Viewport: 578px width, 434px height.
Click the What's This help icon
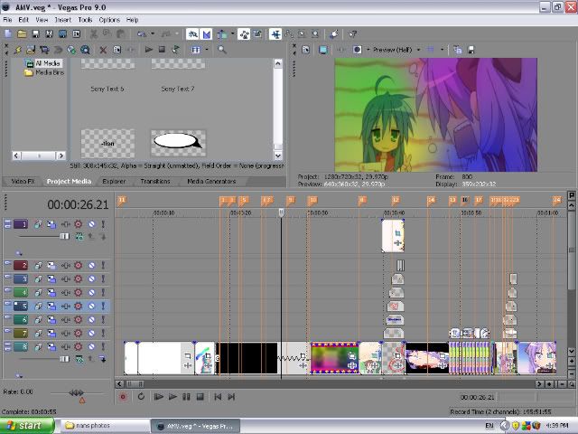tap(353, 34)
